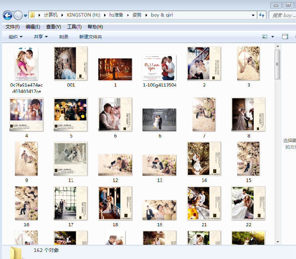The image size is (296, 259).
Task: Select image thumbnail 2
Action: point(204,64)
